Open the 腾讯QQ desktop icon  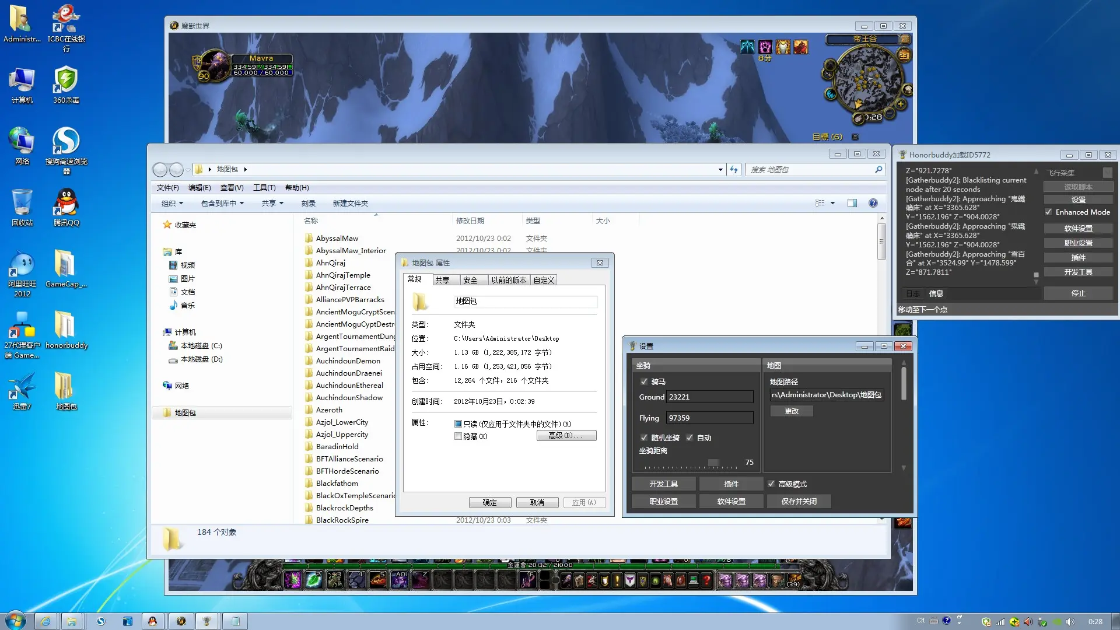pyautogui.click(x=66, y=202)
